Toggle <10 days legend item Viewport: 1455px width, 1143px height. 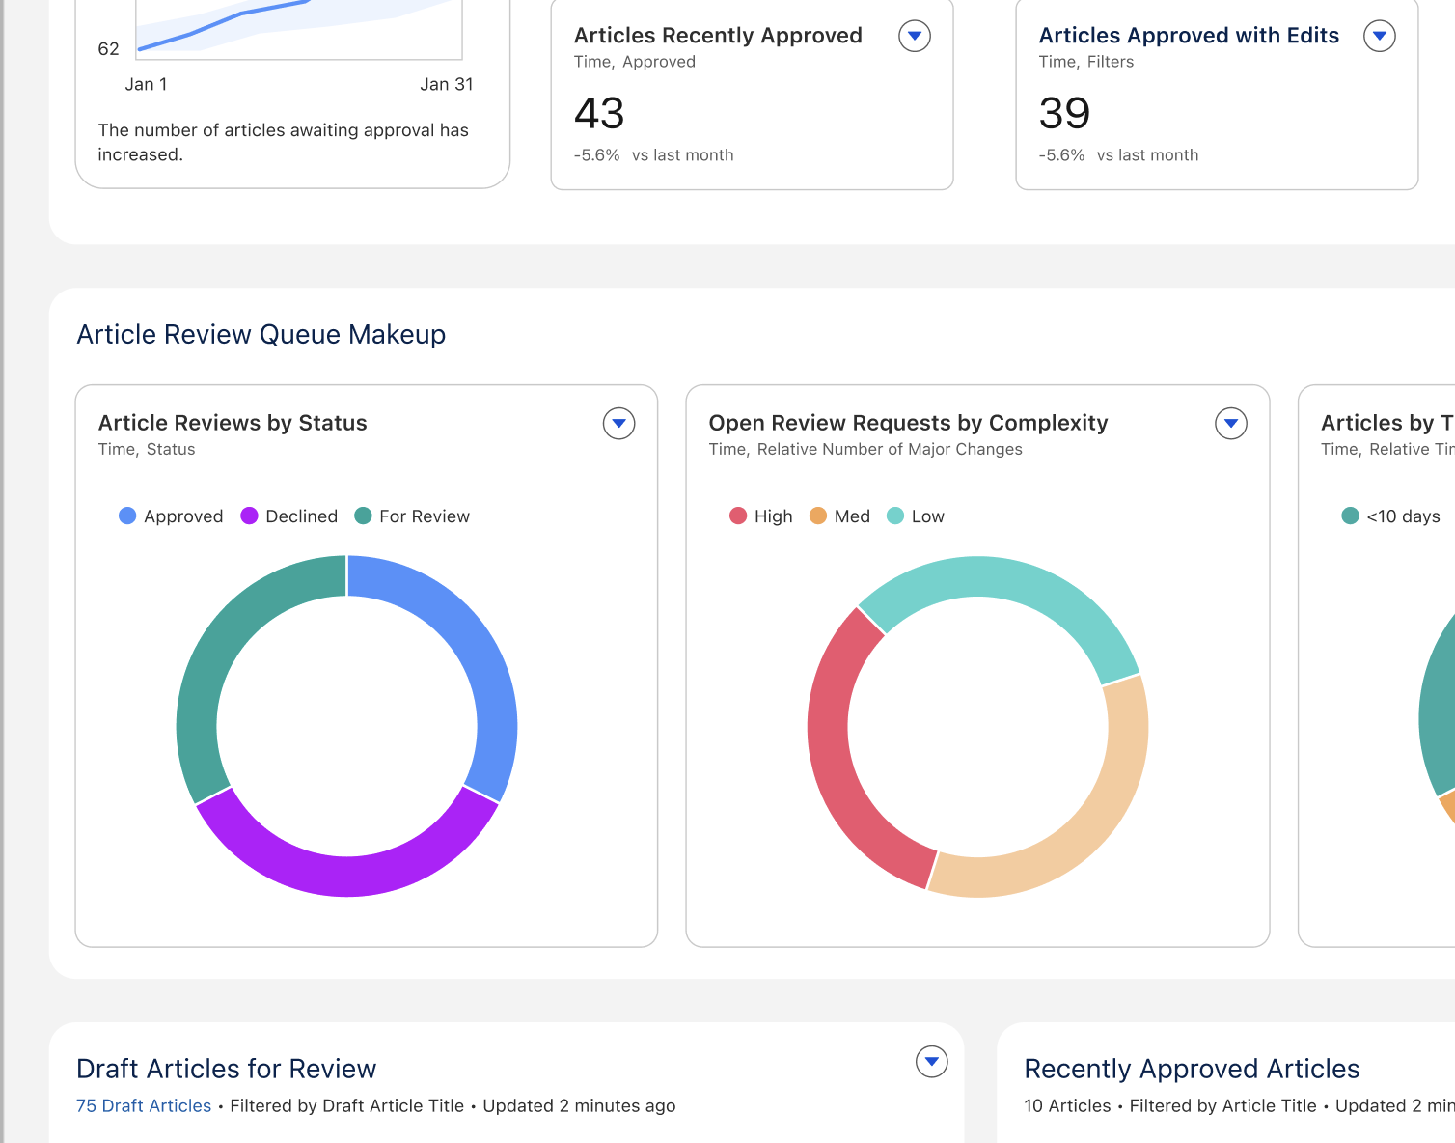[x=1390, y=516]
